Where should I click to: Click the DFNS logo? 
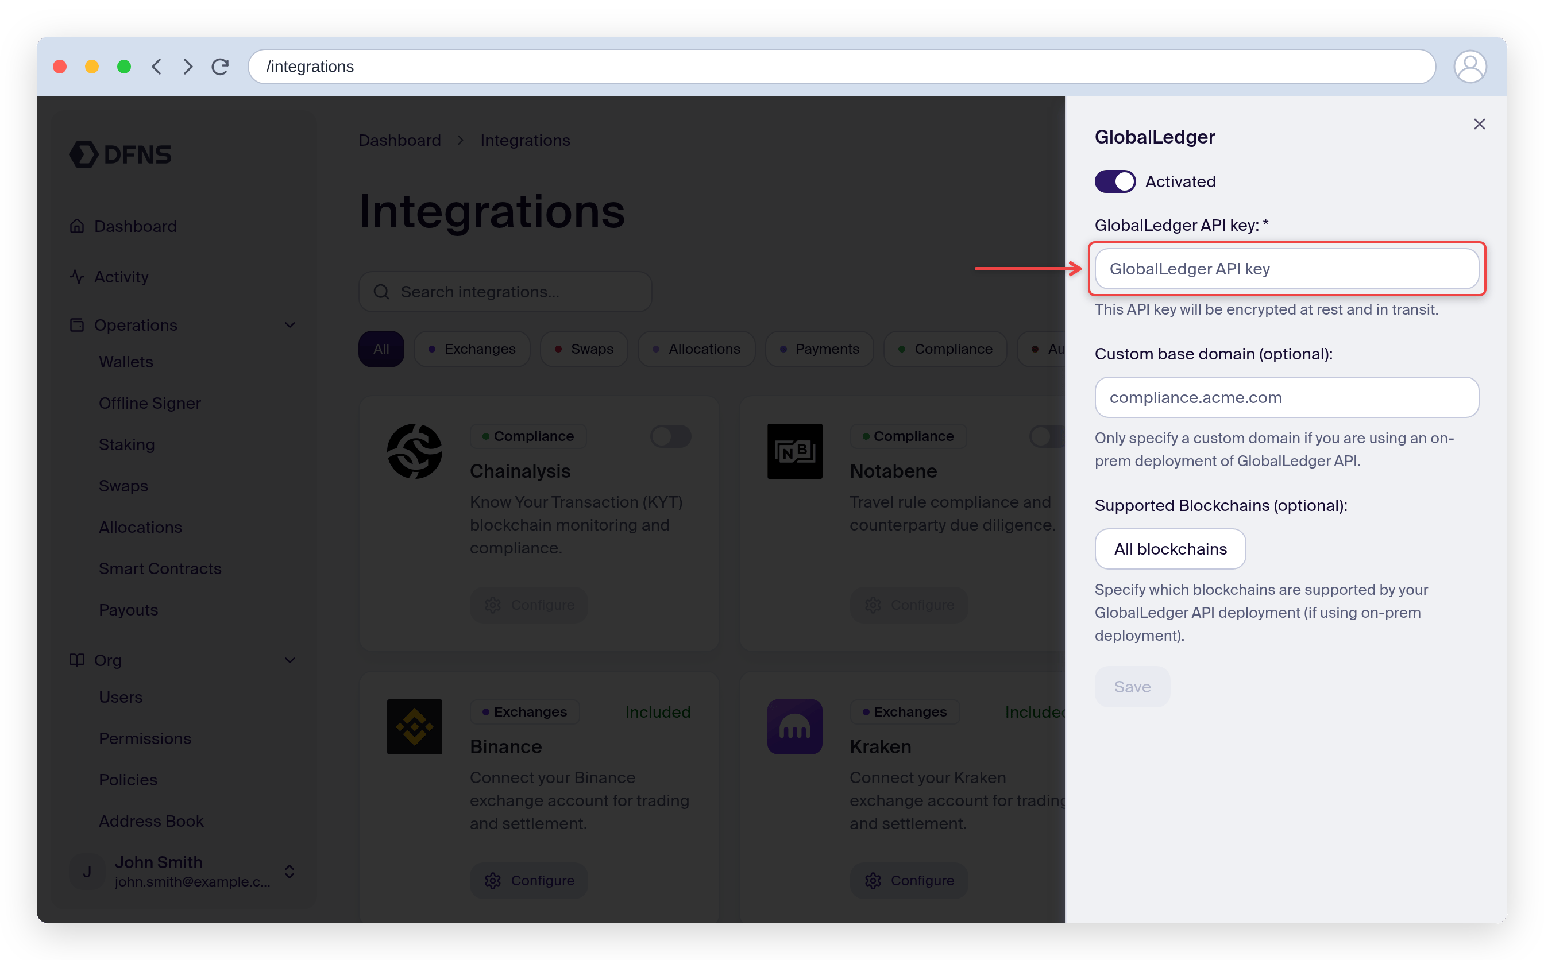click(x=120, y=154)
